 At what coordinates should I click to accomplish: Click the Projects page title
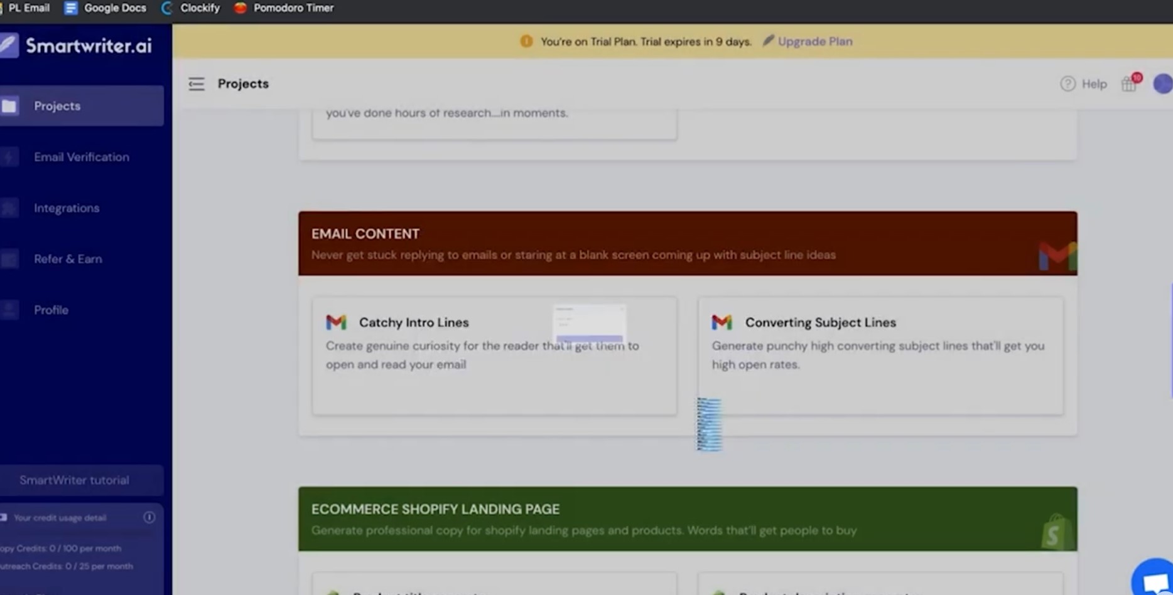click(243, 84)
